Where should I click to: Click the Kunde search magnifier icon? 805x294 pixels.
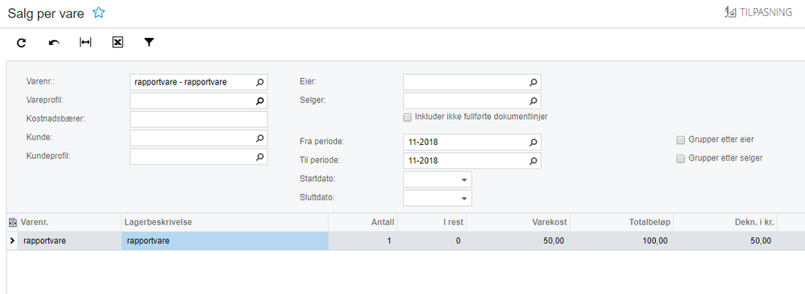(x=259, y=138)
